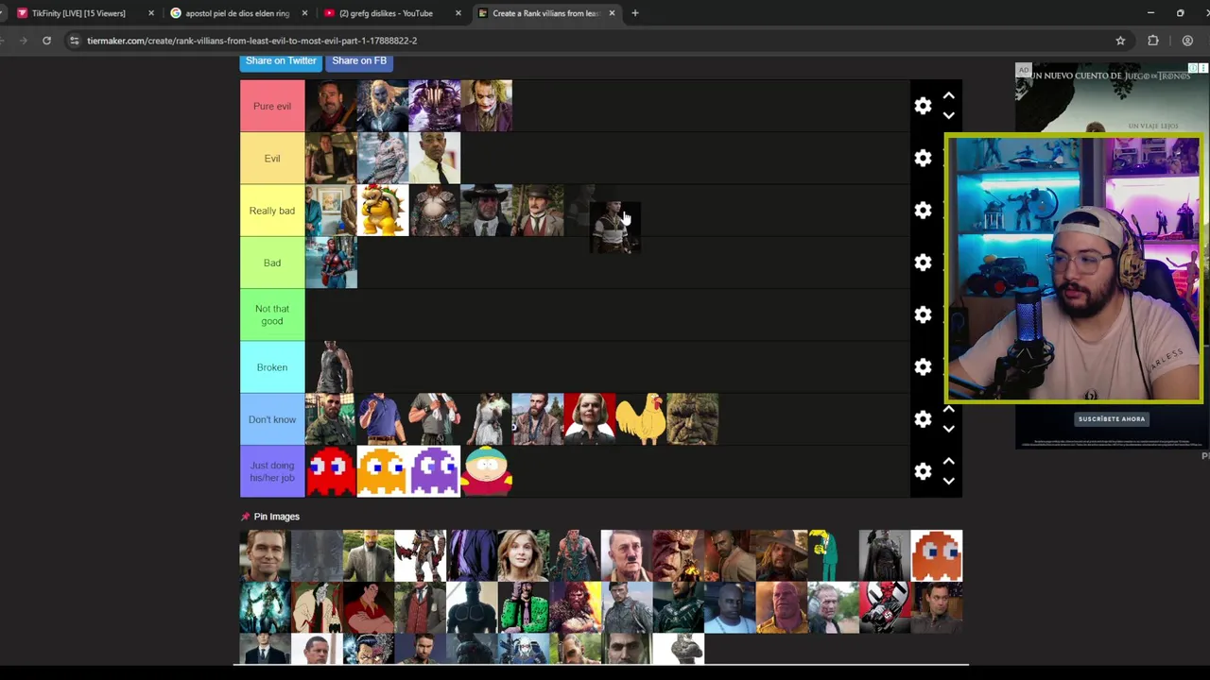Click the tiermaker.com address bar URL
Viewport: 1210px width, 680px height.
pyautogui.click(x=251, y=41)
